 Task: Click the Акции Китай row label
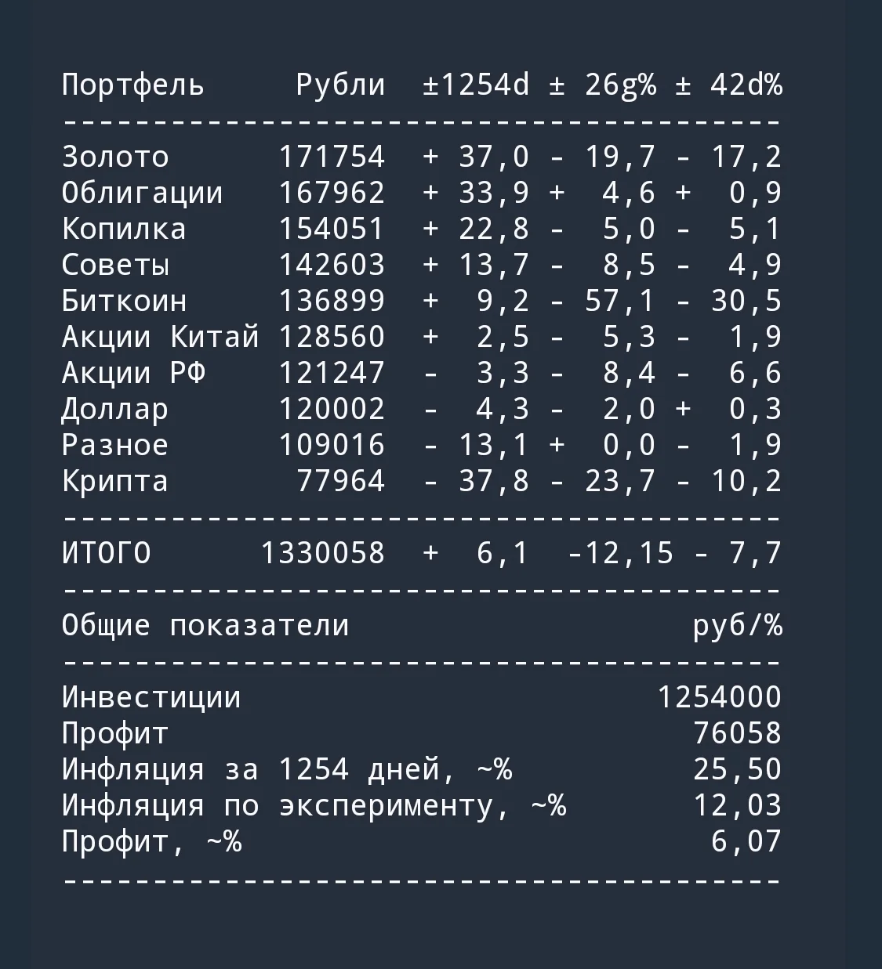[x=161, y=337]
